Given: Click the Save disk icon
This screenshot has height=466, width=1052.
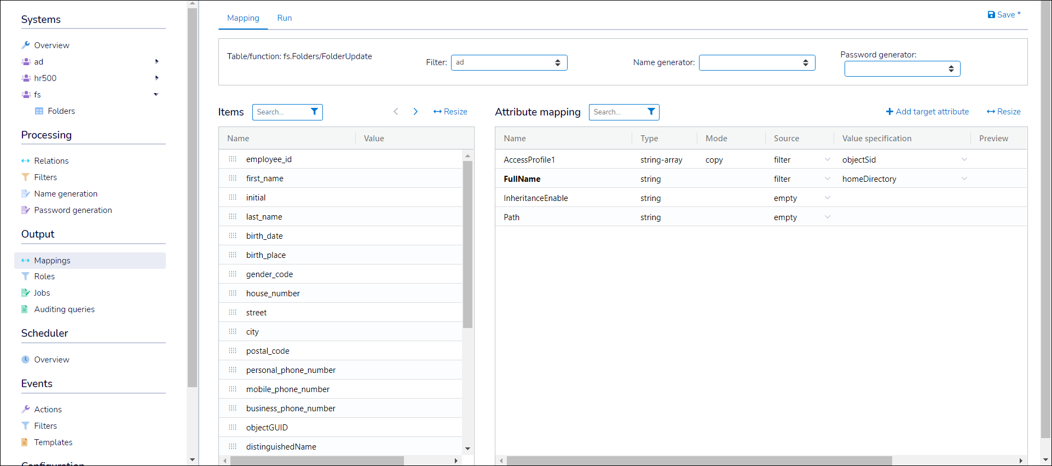Looking at the screenshot, I should tap(991, 15).
